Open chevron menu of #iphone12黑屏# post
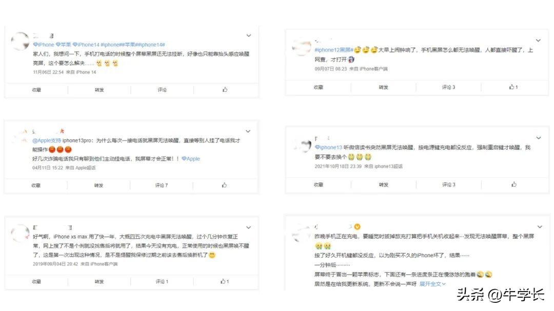Viewport: 554px width, 311px height. (538, 40)
